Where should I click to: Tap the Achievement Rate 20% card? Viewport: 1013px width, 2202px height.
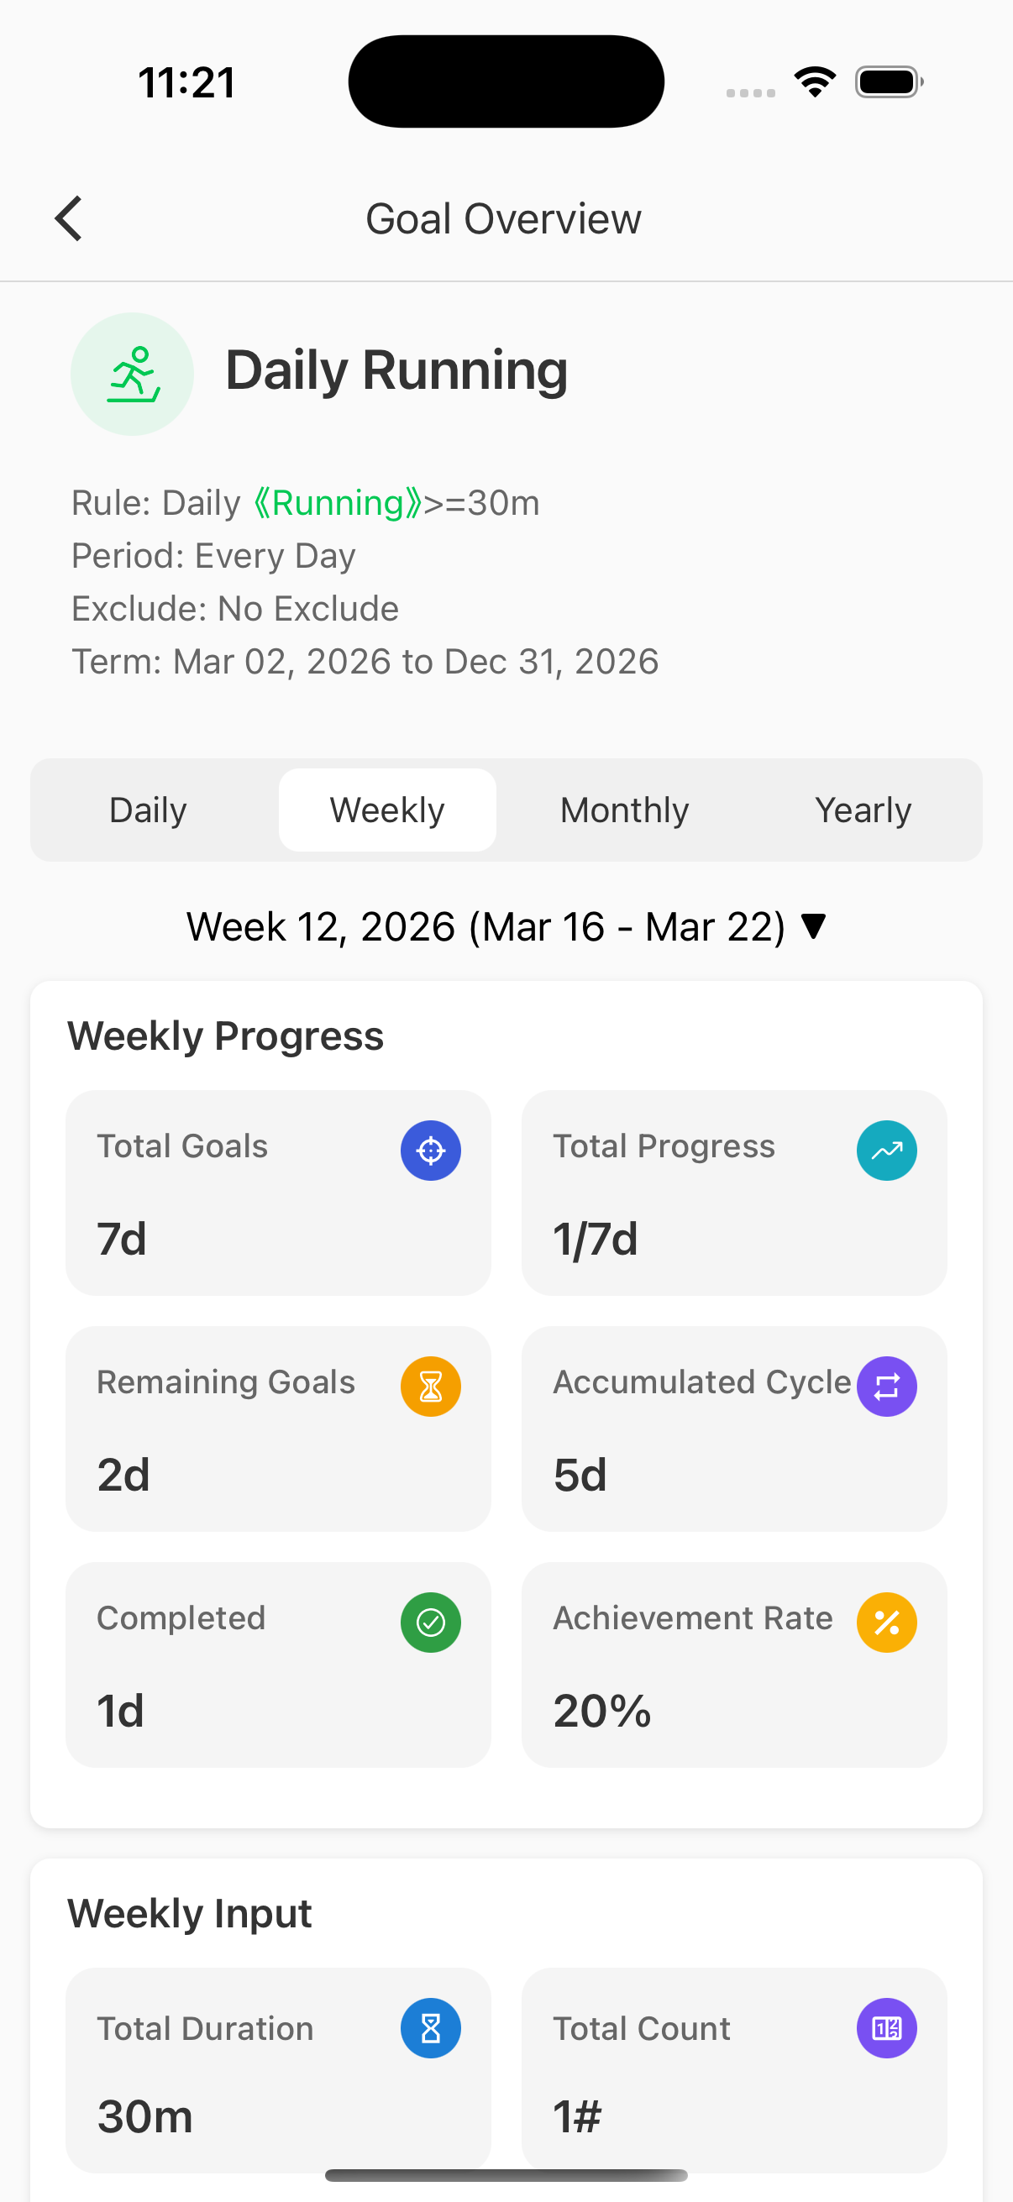[x=733, y=1665]
